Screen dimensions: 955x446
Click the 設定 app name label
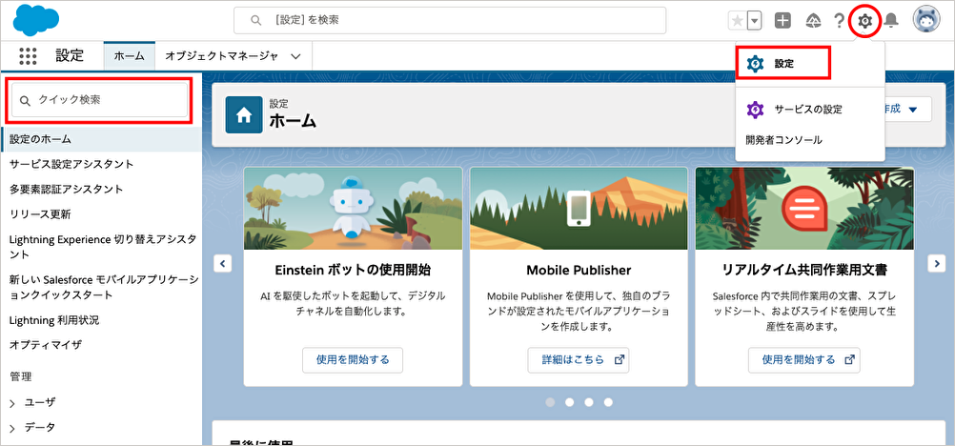(x=70, y=55)
